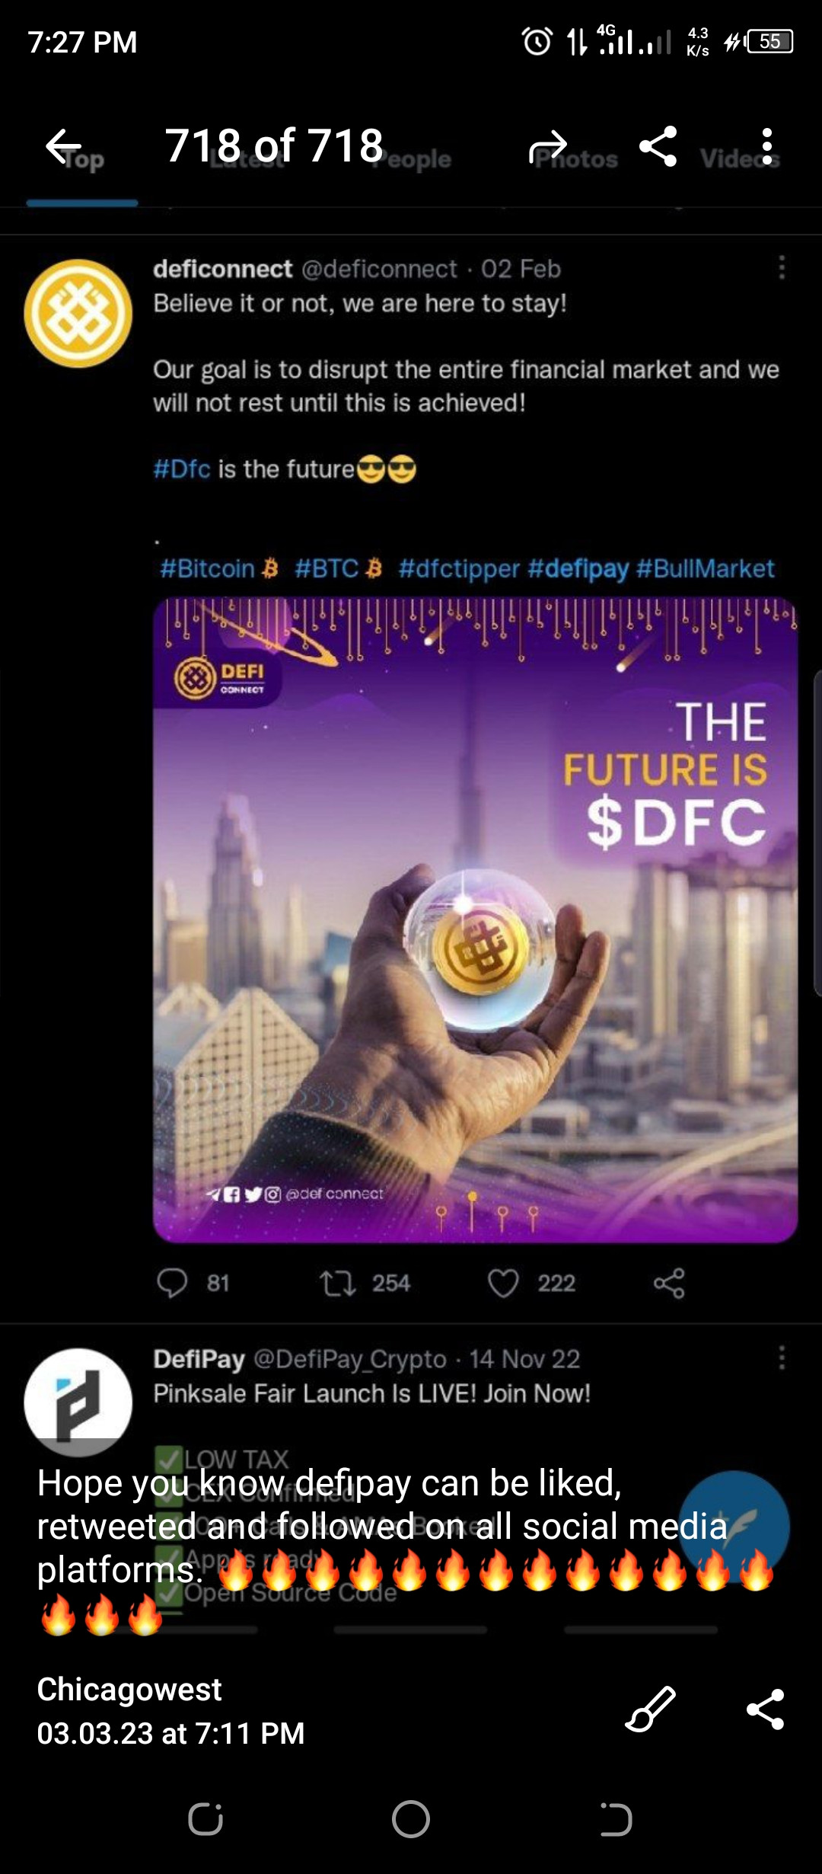Switch to the People tab
The image size is (822, 1874).
pos(416,159)
